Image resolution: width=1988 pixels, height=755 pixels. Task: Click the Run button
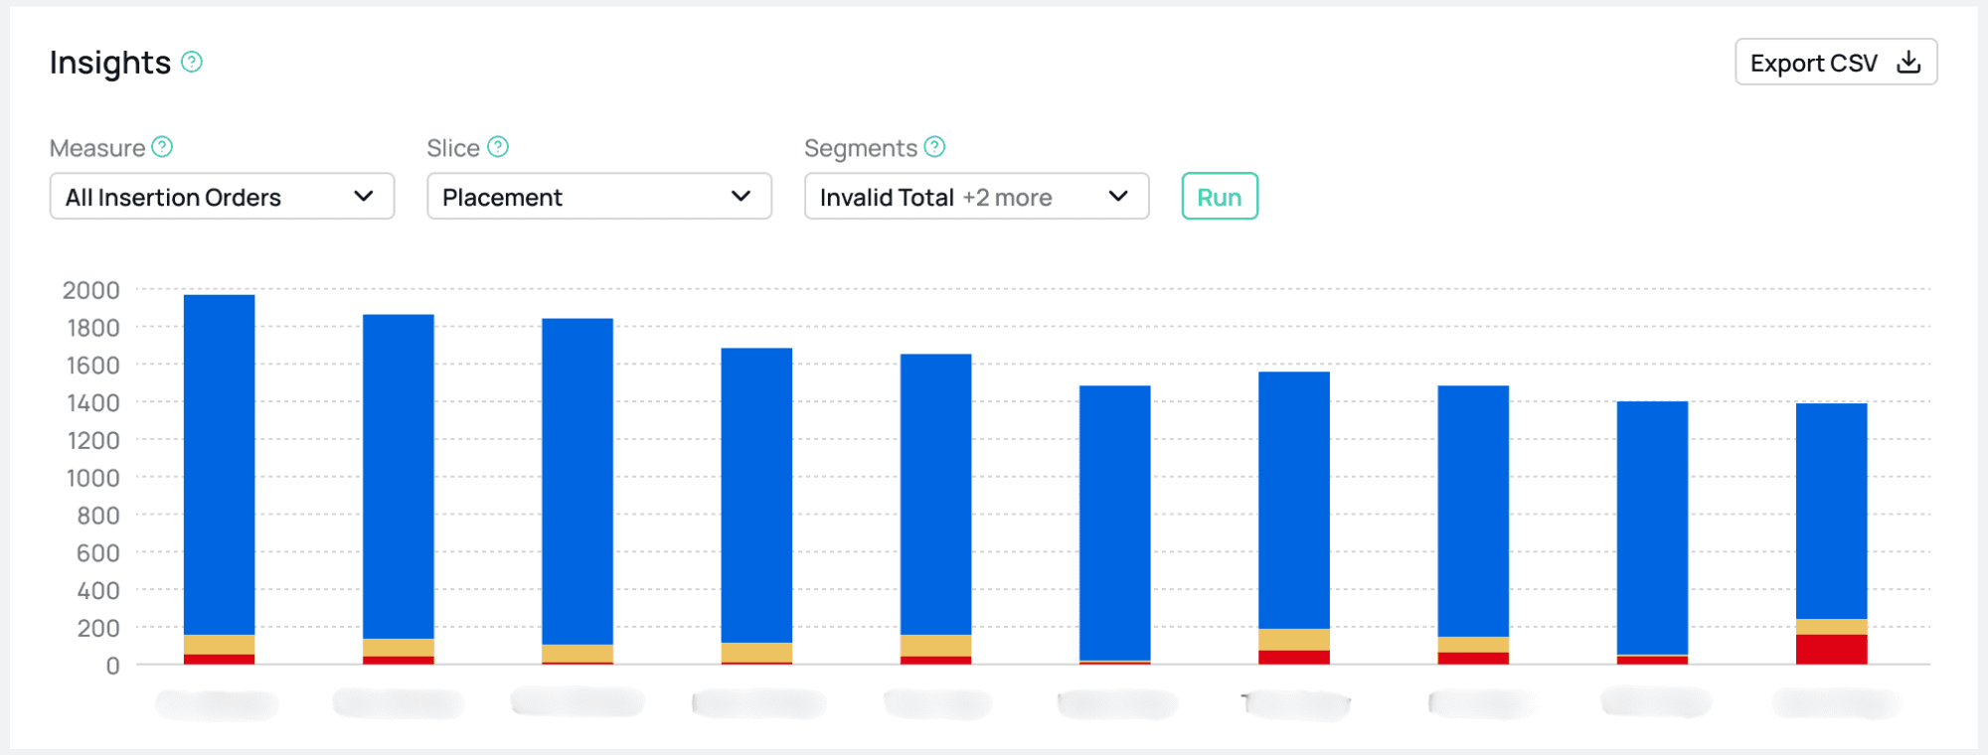(x=1220, y=196)
